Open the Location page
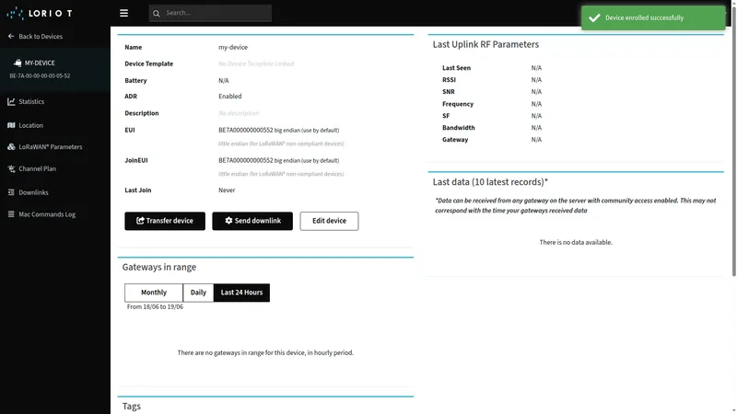 click(x=31, y=125)
